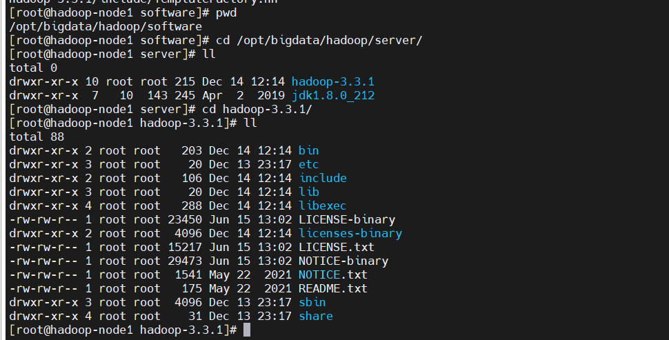
Task: Click the file size 15217
Action: [185, 247]
